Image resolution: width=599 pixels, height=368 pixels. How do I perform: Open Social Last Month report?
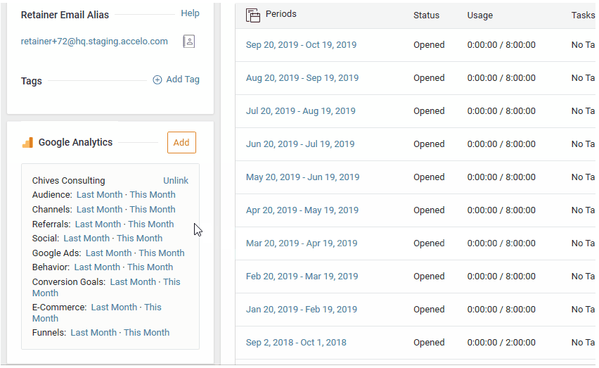tap(86, 239)
